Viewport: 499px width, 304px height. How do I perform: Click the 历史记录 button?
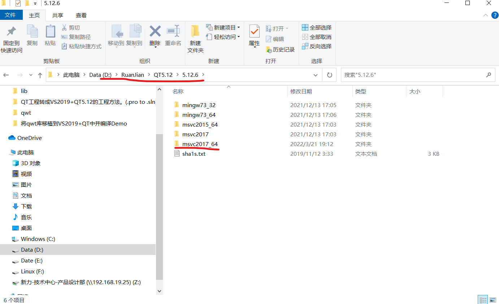tap(280, 49)
